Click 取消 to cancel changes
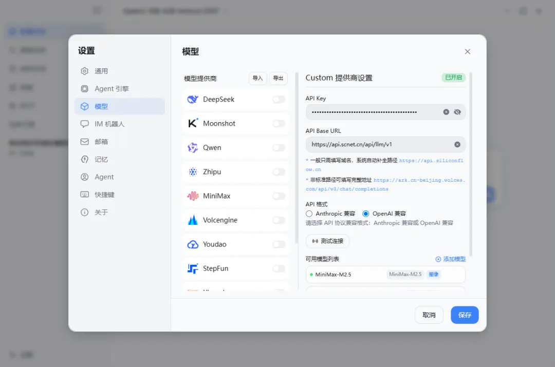 [429, 315]
